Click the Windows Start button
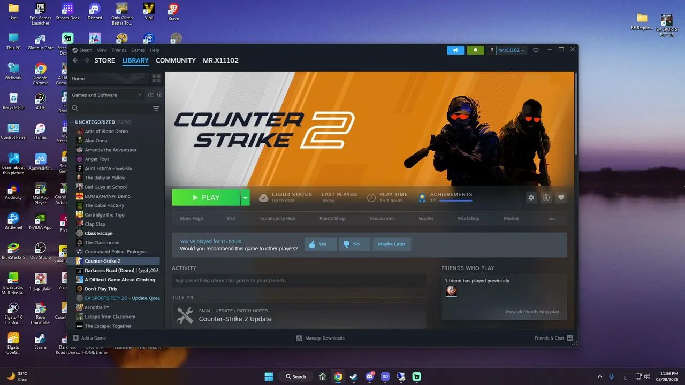This screenshot has width=685, height=385. [x=269, y=376]
